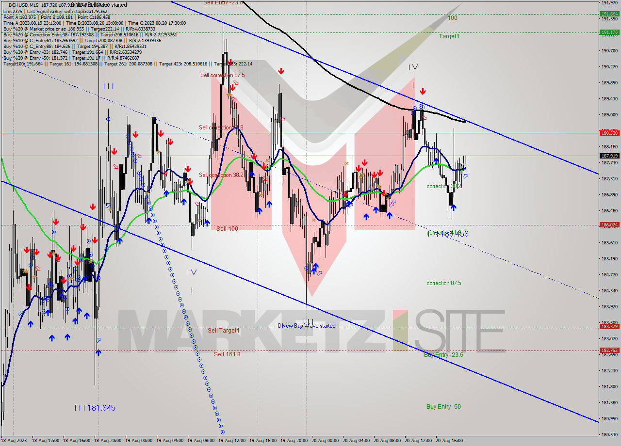Click the I I I 181.845 wave label
The image size is (621, 446).
point(95,408)
